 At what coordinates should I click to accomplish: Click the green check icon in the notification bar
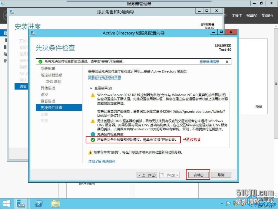[x=40, y=62]
